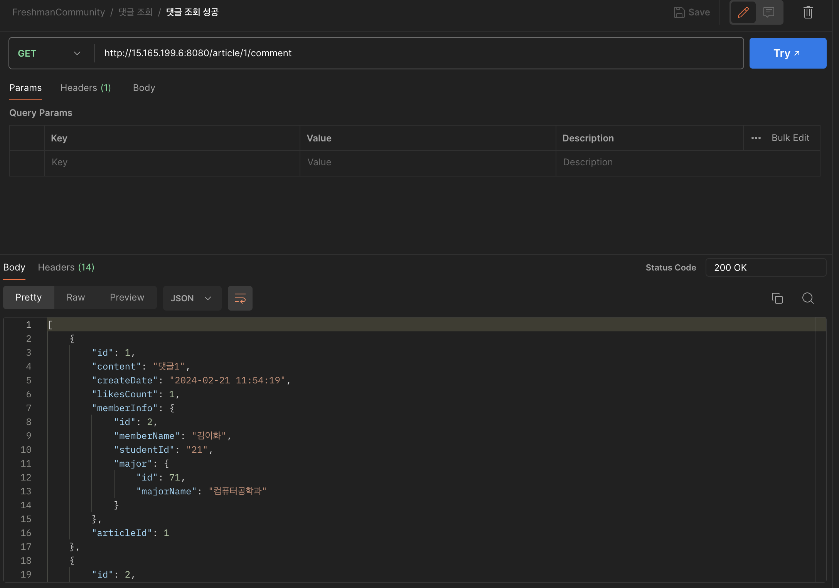Click FreshmanCommunity breadcrumb link
Image resolution: width=839 pixels, height=588 pixels.
(59, 12)
